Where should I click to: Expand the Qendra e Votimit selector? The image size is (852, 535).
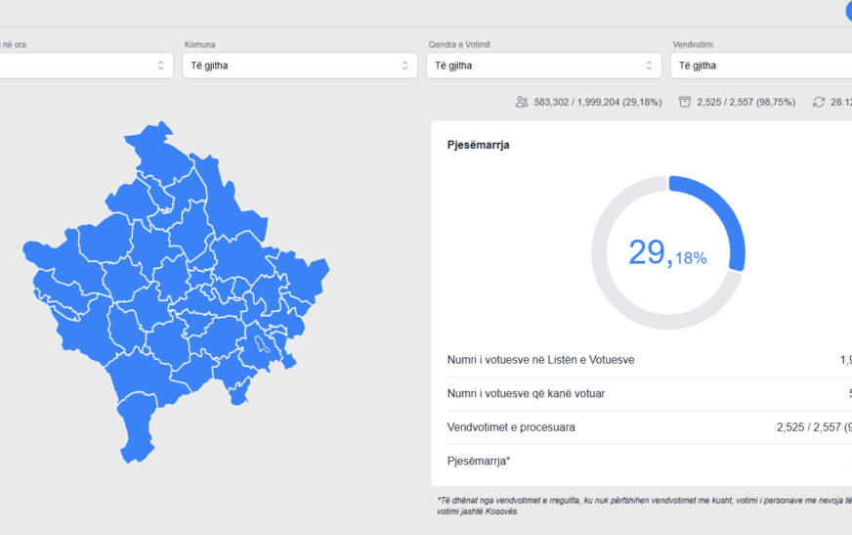coord(543,66)
